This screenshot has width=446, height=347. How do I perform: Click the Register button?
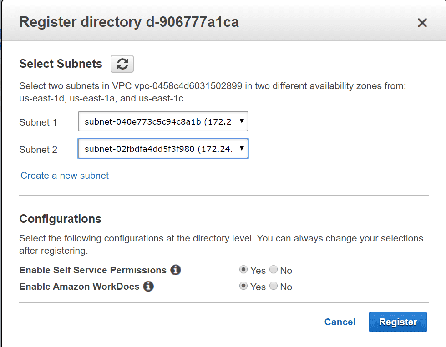[x=398, y=322]
